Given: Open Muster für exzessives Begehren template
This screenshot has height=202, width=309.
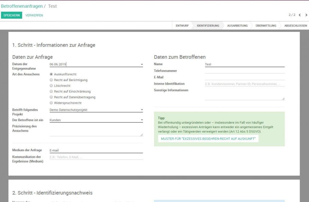Looking at the screenshot, I should (x=208, y=139).
